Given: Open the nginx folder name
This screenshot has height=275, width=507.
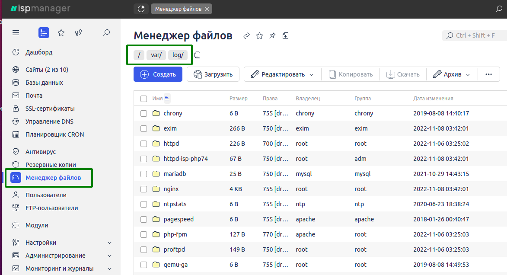Looking at the screenshot, I should pos(171,189).
